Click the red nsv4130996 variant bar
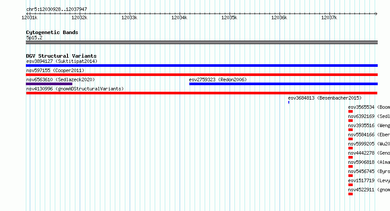Screen dimensions: 390x211 point(202,93)
